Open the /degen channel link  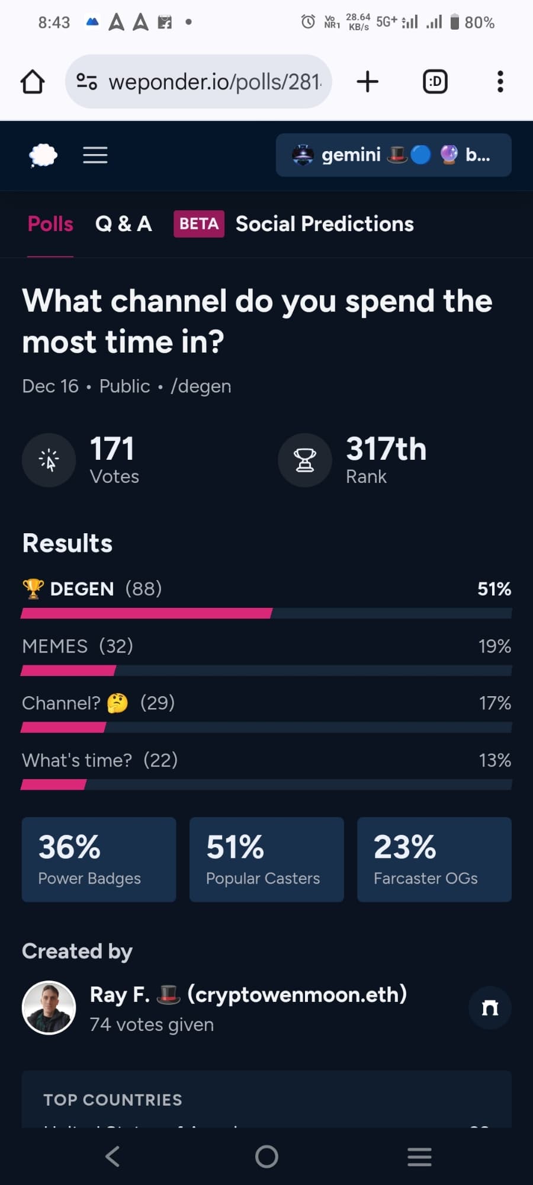(201, 386)
